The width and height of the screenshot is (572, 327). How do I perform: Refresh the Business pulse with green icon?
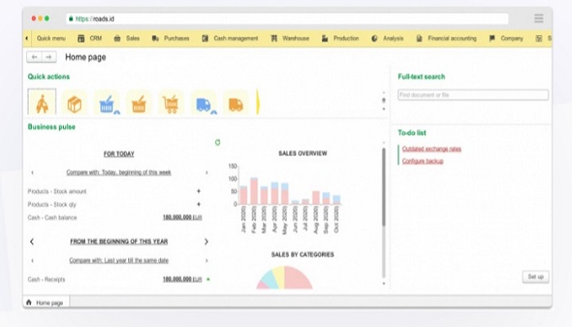[217, 142]
